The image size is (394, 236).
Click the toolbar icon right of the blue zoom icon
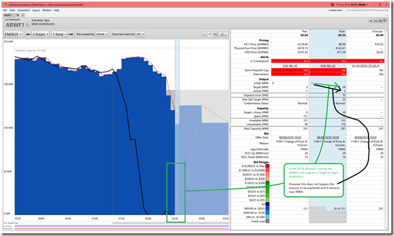[x=210, y=34]
